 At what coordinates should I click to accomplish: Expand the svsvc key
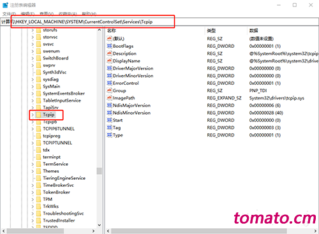(33, 44)
